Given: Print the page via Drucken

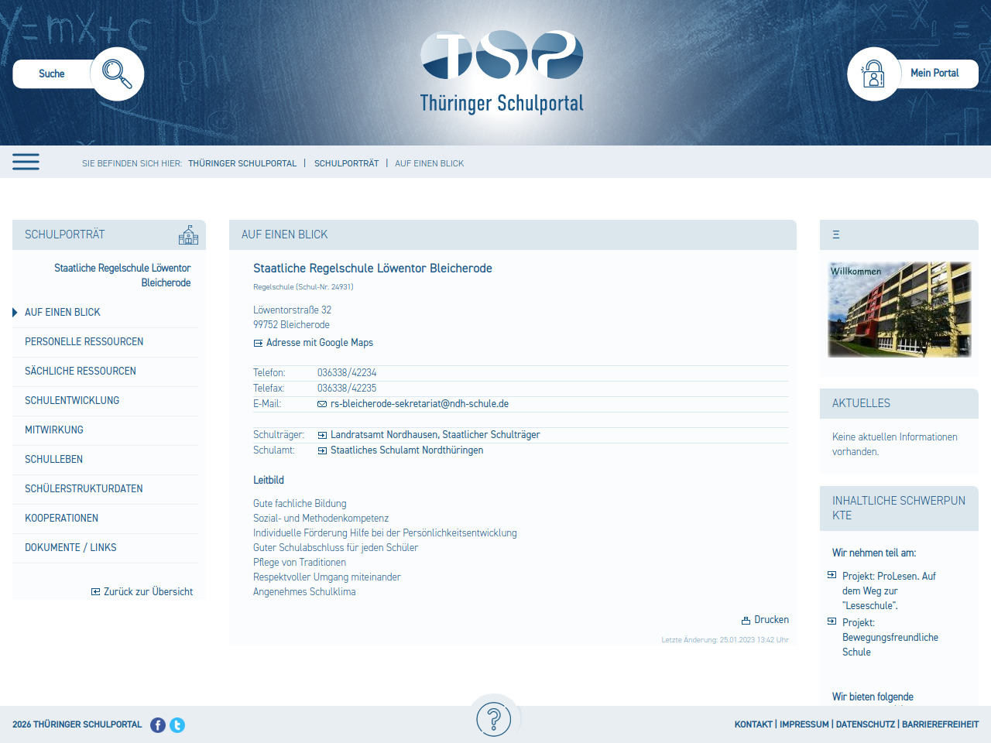Looking at the screenshot, I should (x=765, y=620).
